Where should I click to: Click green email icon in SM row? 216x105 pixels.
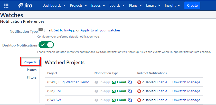click(114, 91)
